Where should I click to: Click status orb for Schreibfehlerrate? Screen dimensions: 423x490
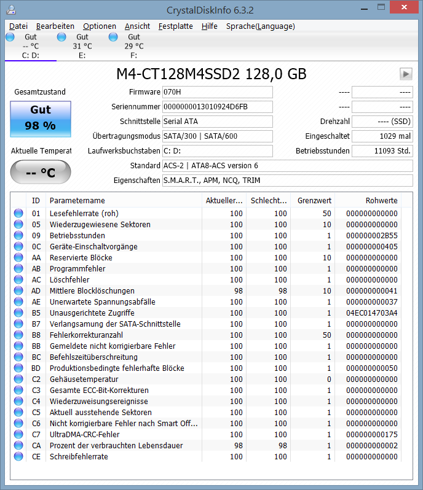18,456
